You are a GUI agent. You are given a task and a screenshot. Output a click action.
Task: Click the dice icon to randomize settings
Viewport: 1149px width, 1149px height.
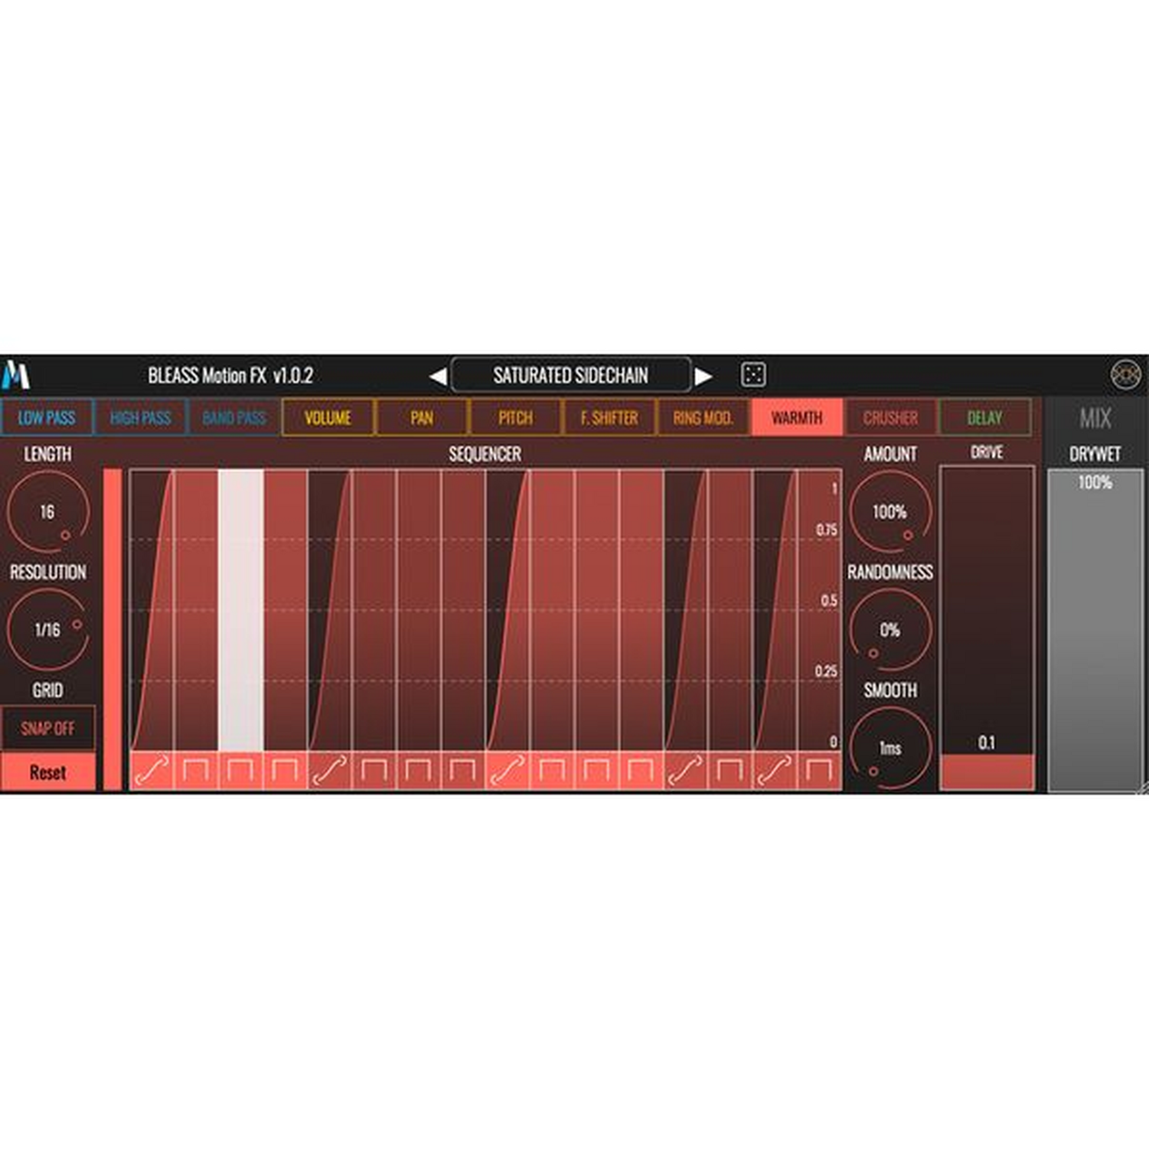[753, 377]
